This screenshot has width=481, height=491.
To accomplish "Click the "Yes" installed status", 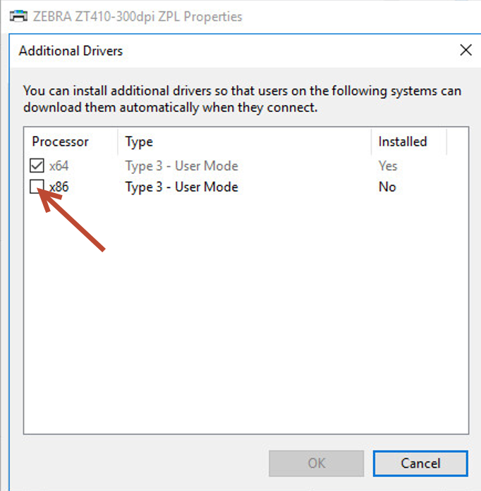I will pos(387,166).
